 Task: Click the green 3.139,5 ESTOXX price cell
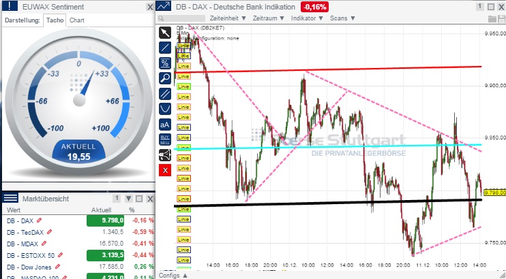[x=105, y=255]
